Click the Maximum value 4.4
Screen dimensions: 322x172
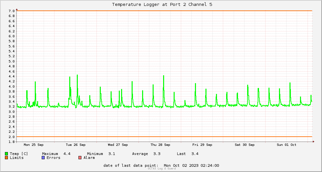[x=67, y=154]
